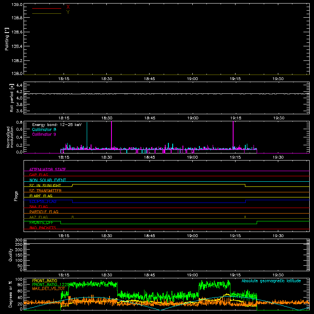This screenshot has height=314, width=314.
Task: Select the Collimator 8 legend entry
Action: (44, 130)
